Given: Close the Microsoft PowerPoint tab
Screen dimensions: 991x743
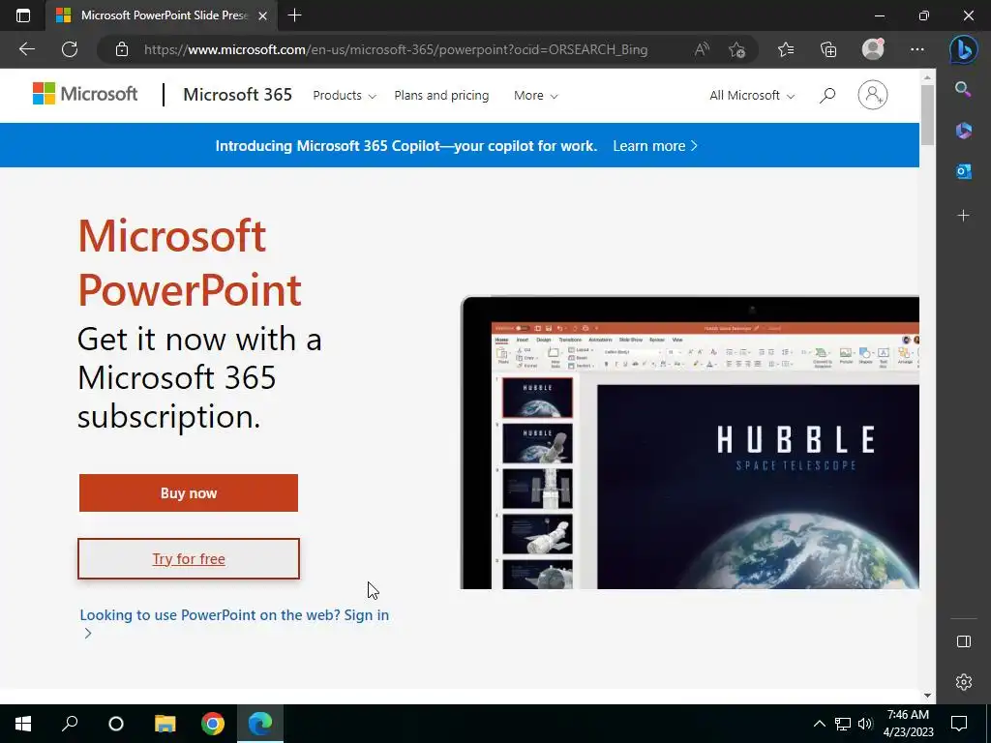Looking at the screenshot, I should click(x=263, y=15).
